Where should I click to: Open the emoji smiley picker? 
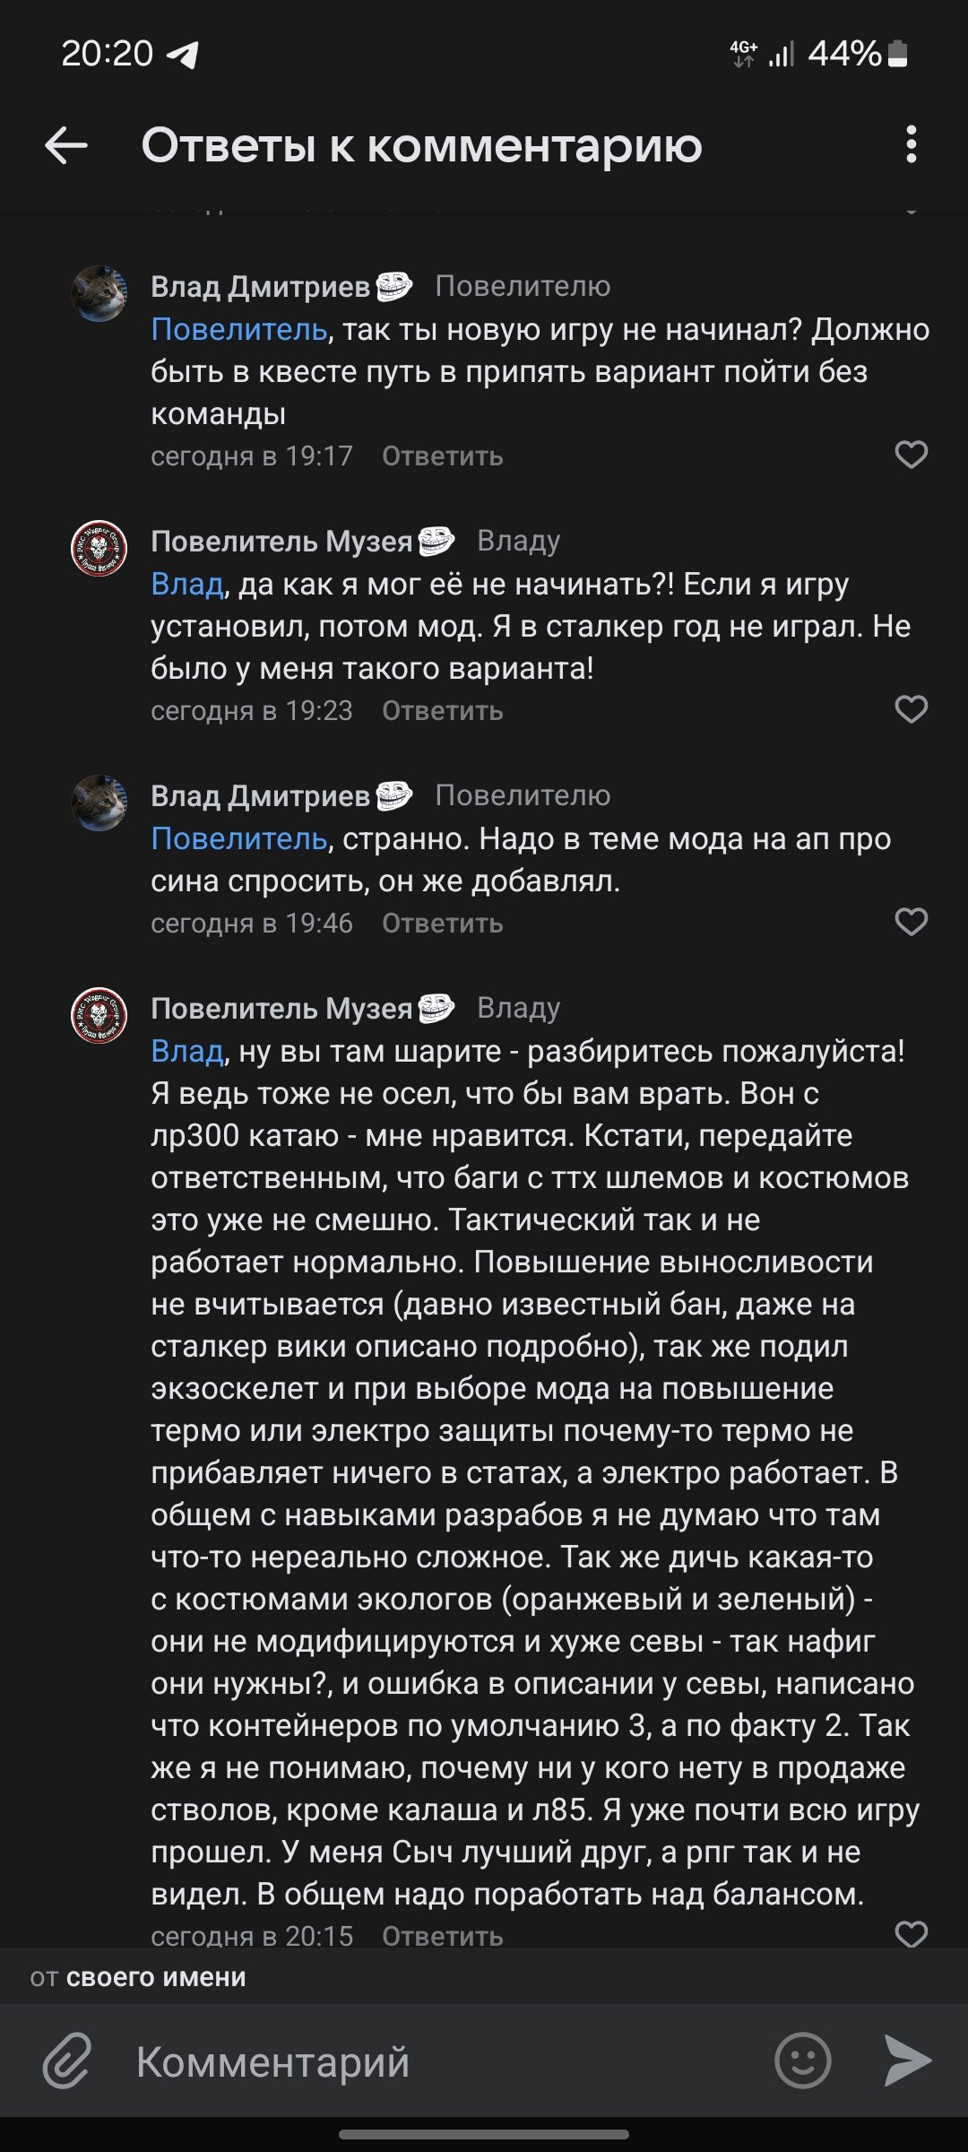802,2061
